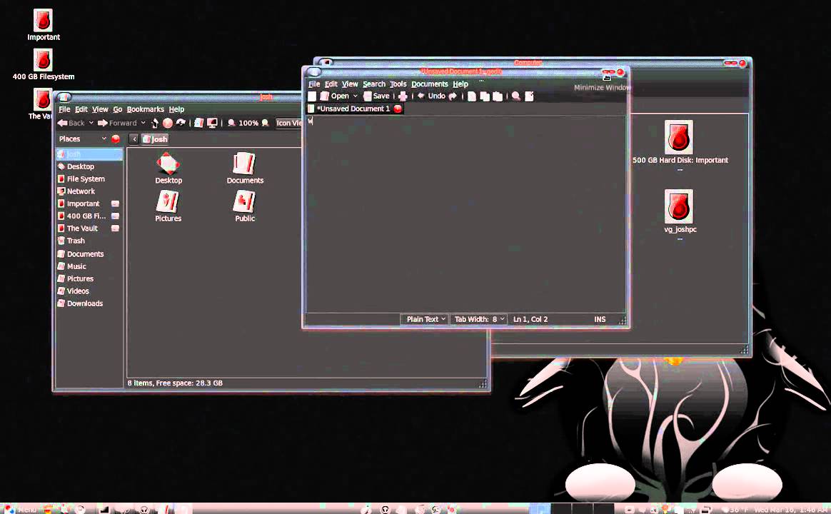This screenshot has height=514, width=831.
Task: Click the Cut icon in gedit toolbar
Action: [x=472, y=96]
